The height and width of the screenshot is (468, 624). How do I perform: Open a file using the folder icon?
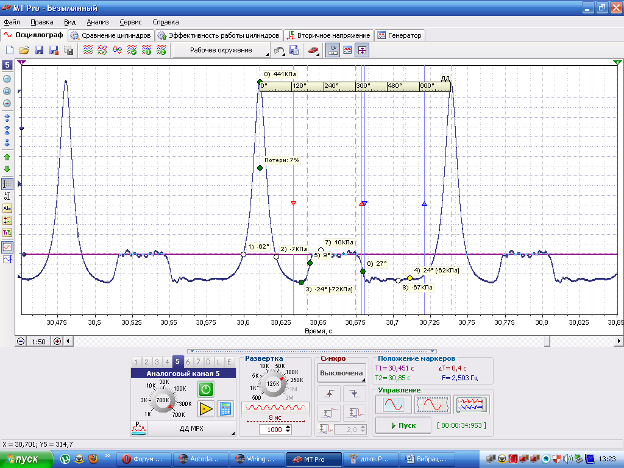pos(24,50)
